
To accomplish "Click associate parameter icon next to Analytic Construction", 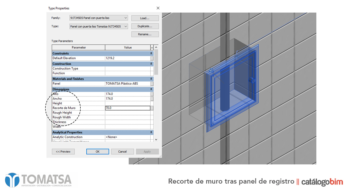I will click(x=152, y=137).
